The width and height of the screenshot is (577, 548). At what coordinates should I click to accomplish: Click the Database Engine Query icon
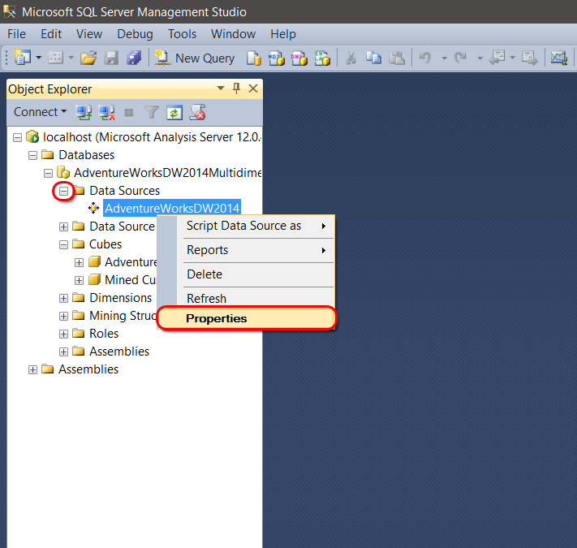tap(253, 58)
